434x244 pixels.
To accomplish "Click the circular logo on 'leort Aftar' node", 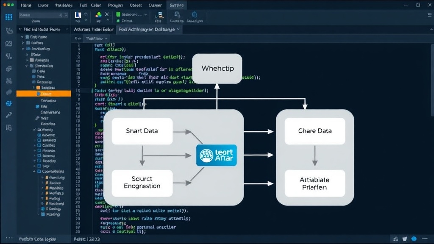I will click(x=206, y=155).
